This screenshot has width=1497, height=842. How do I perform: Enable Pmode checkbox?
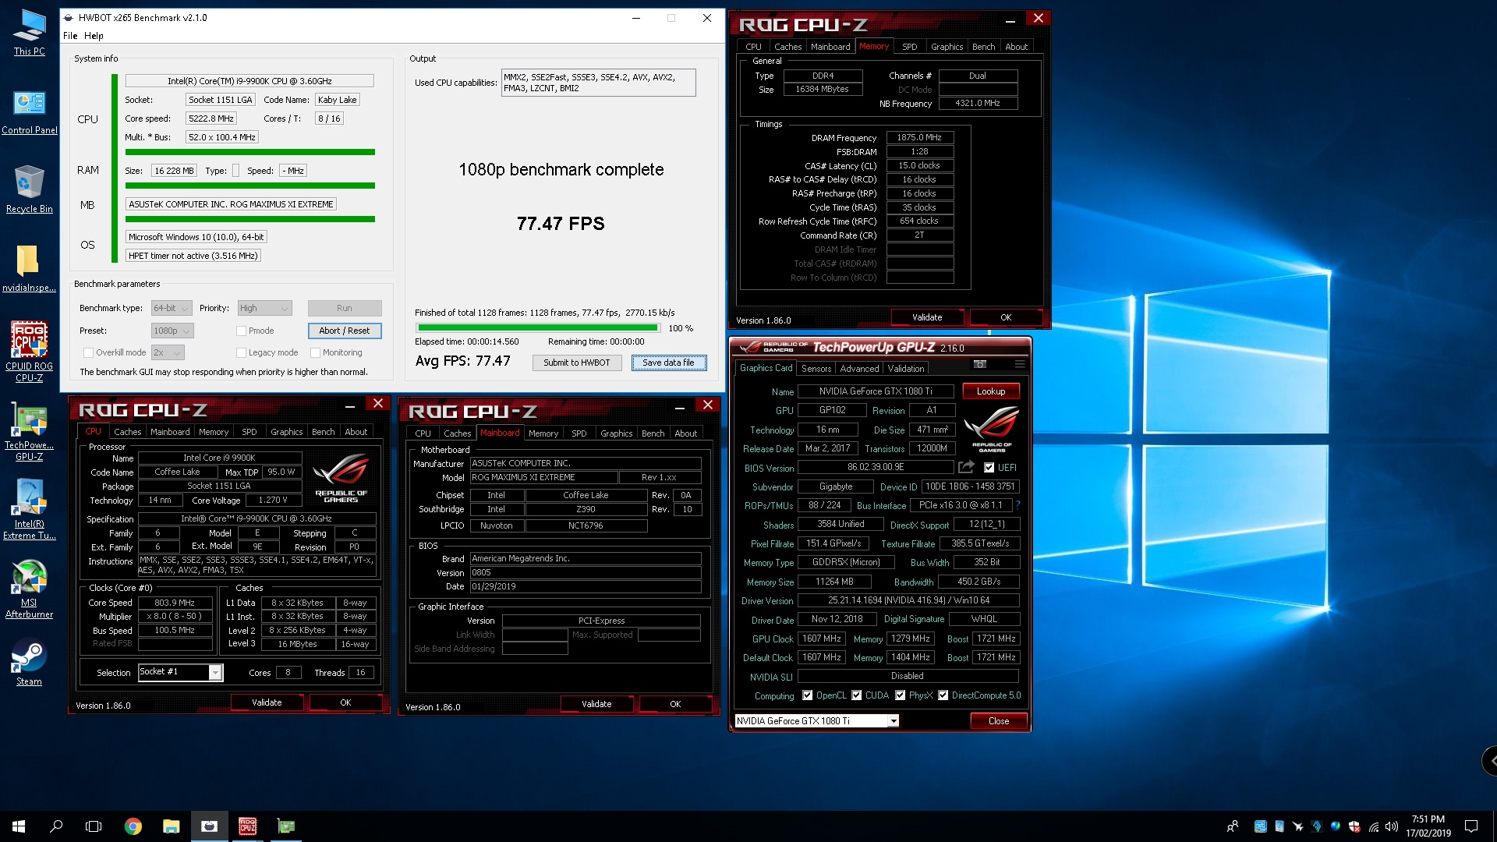click(241, 331)
